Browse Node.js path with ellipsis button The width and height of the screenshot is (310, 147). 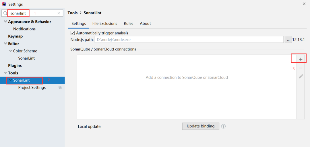point(288,39)
